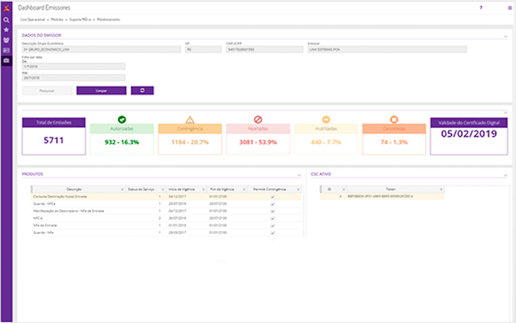This screenshot has height=323, width=516.
Task: Select the Guarda - NFe row
Action: point(166,233)
